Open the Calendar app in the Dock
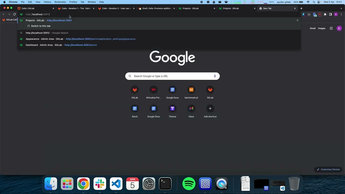This screenshot has height=194, width=345. click(x=132, y=183)
